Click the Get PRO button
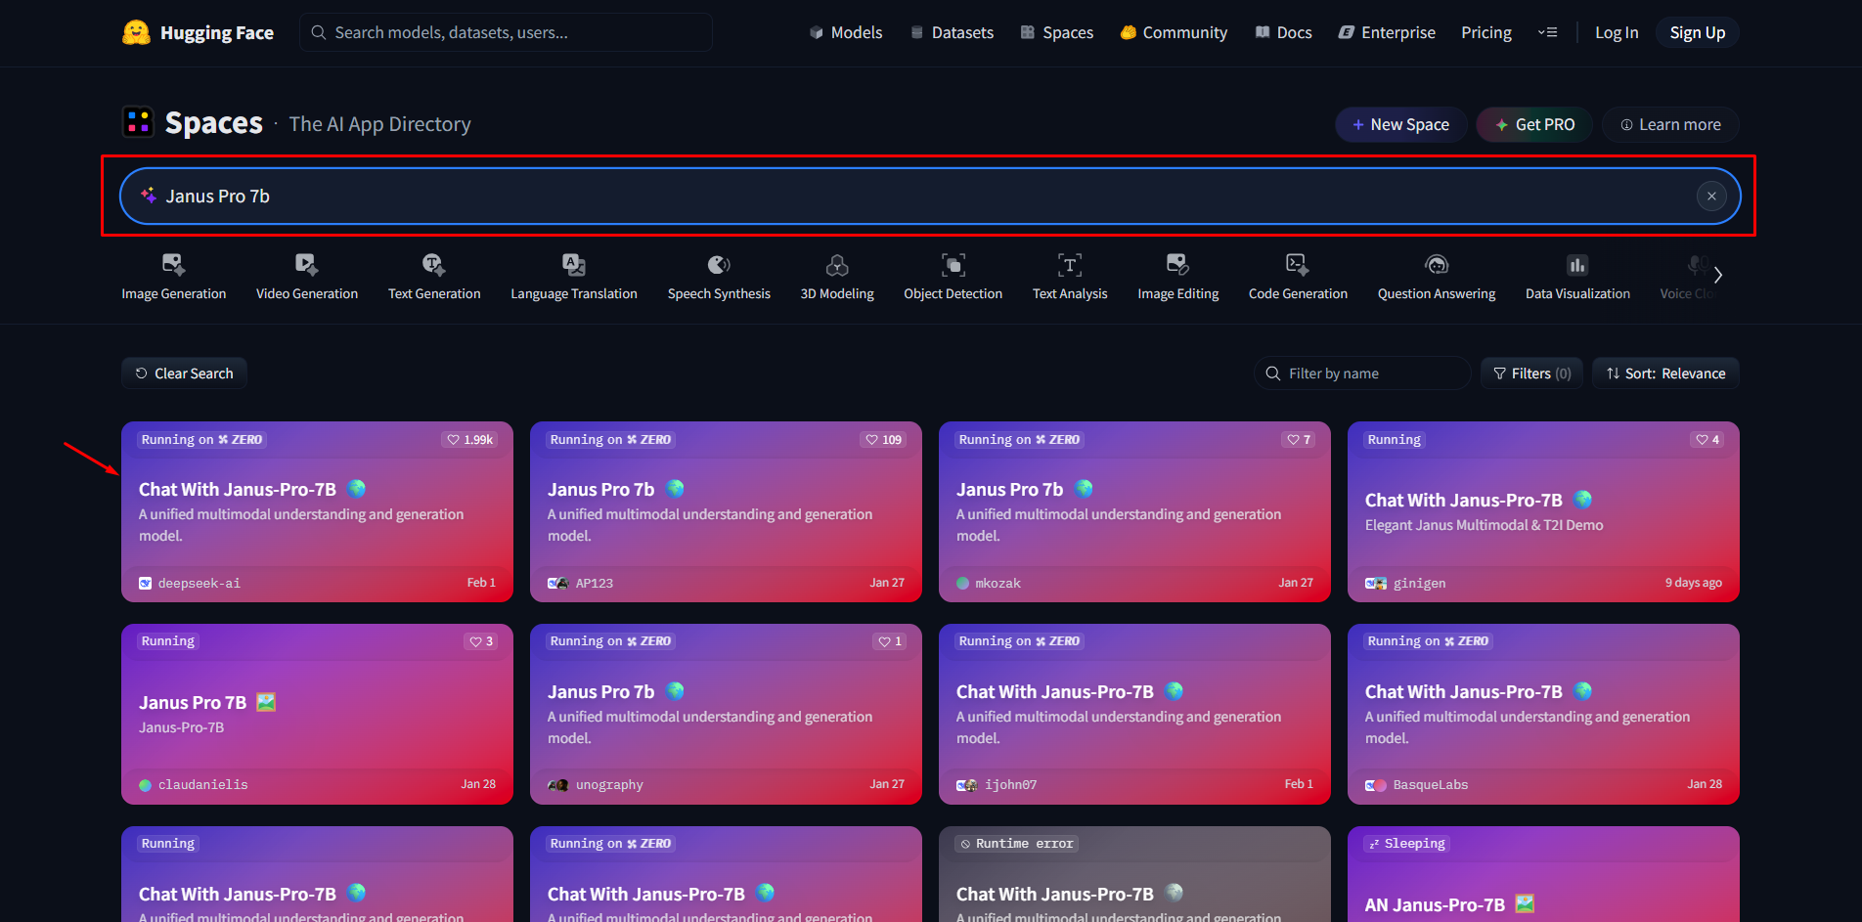1862x922 pixels. point(1534,124)
